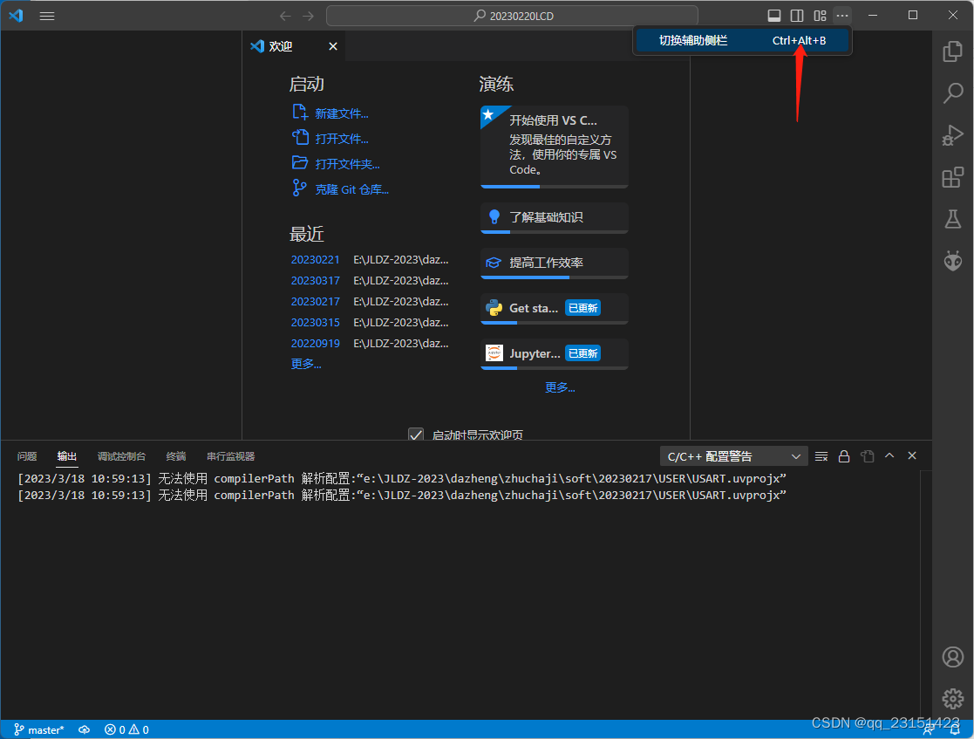Click 克隆 Git 仓库... link

(351, 189)
